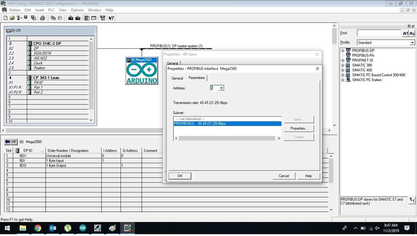Open the notification center icon
The image size is (417, 236).
407,228
